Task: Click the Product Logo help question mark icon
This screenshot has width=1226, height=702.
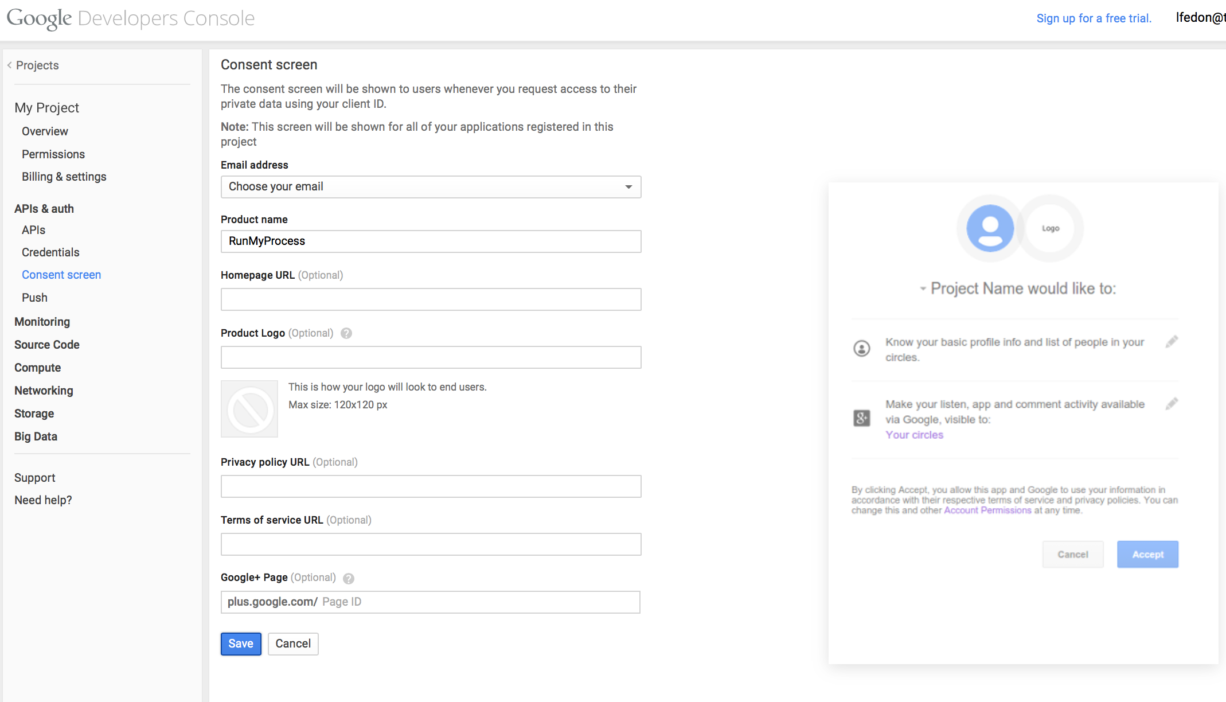Action: pyautogui.click(x=345, y=333)
